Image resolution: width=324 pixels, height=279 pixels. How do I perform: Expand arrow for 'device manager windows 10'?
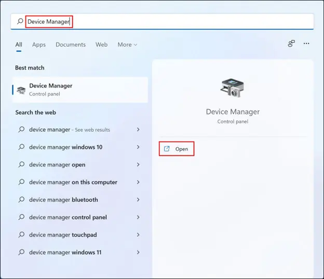[138, 147]
